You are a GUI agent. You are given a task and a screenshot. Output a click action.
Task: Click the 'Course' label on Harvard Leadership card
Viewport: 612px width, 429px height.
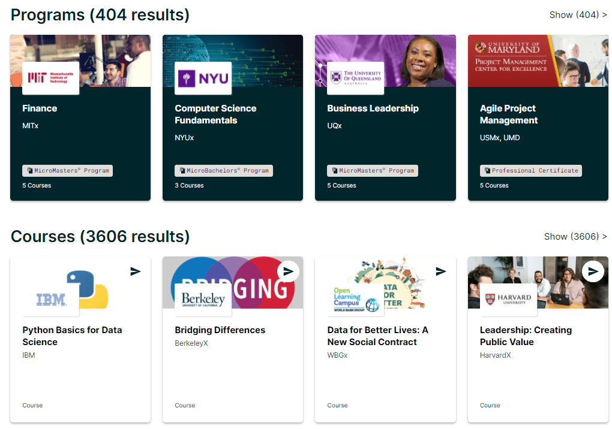click(x=490, y=406)
